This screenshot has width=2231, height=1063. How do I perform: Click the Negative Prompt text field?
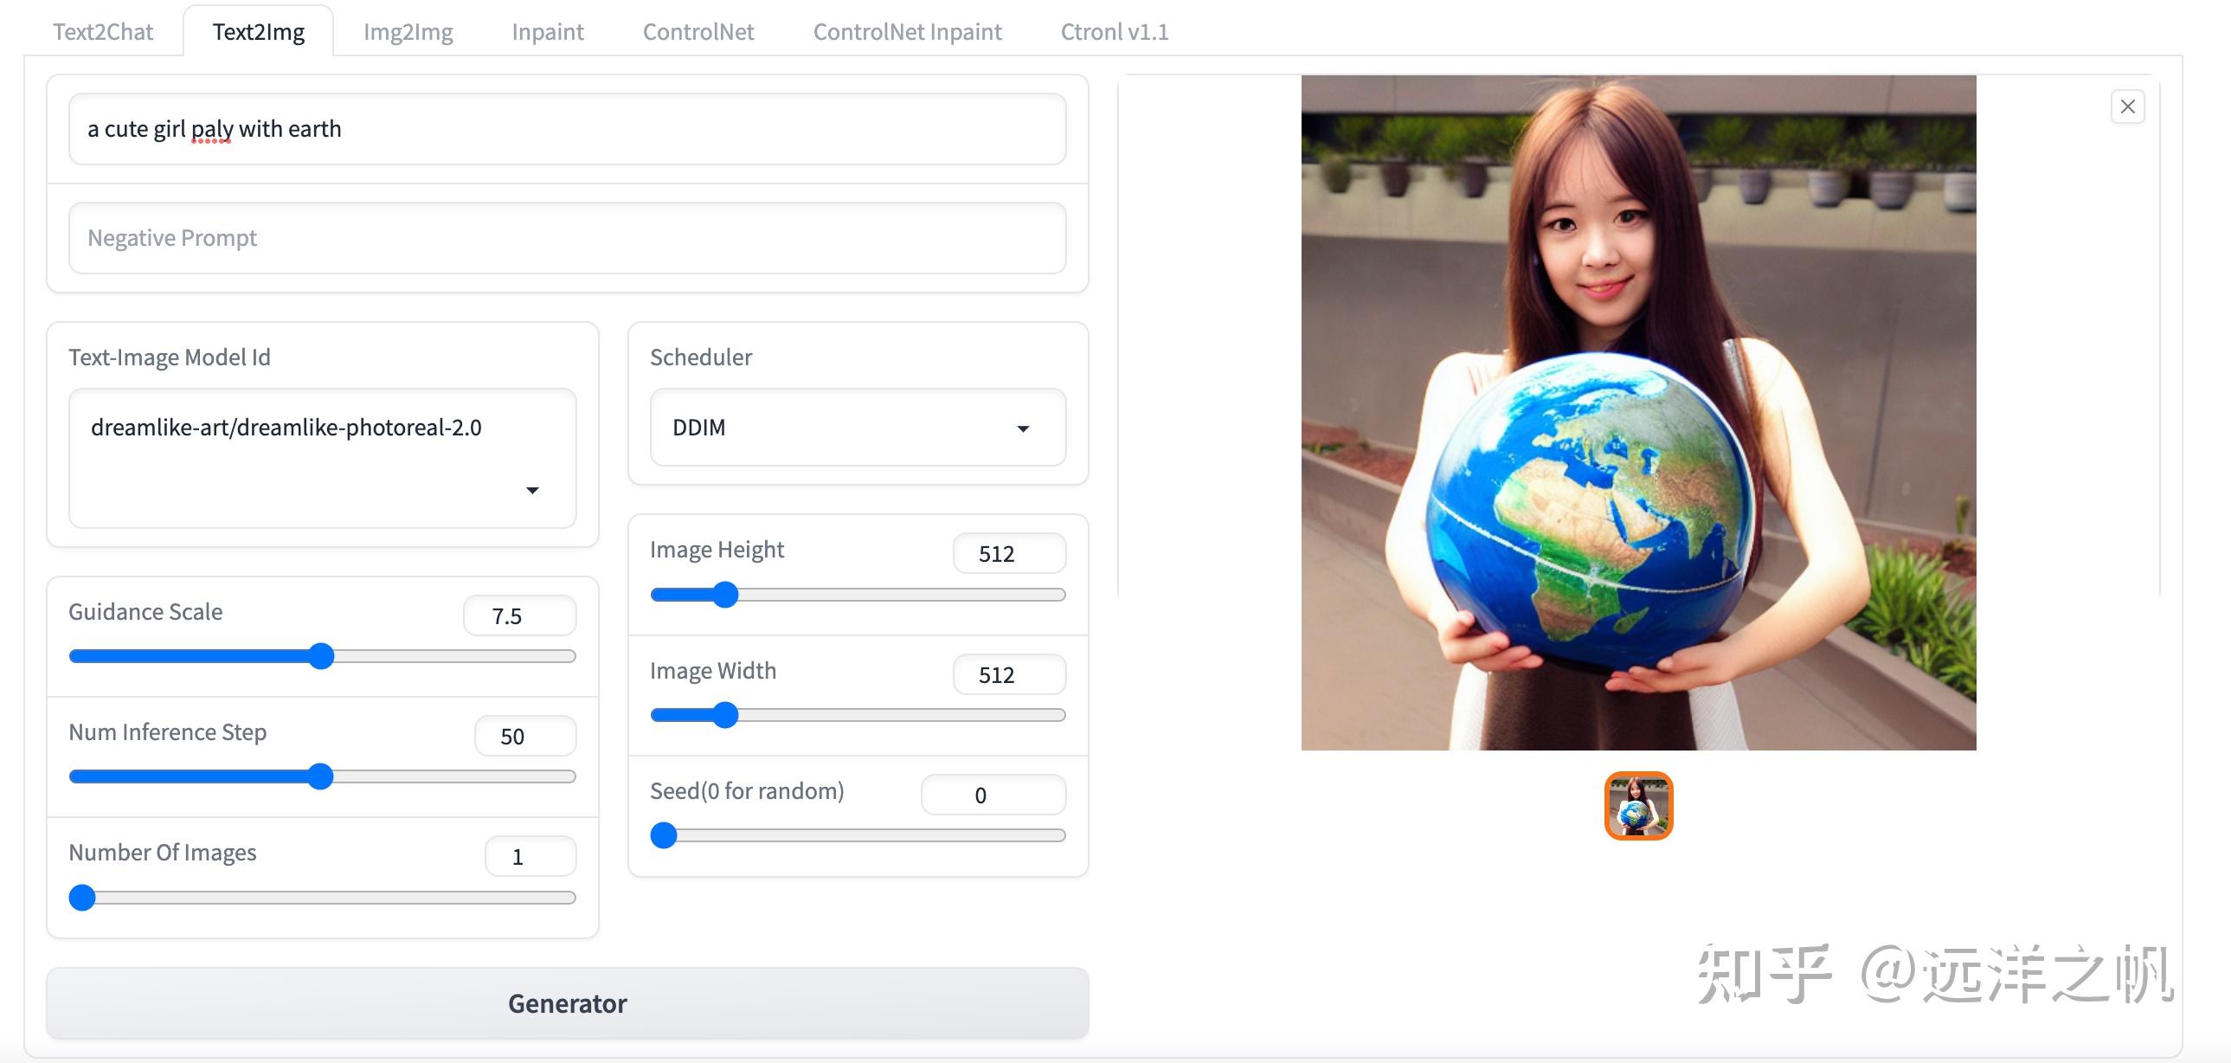point(568,238)
